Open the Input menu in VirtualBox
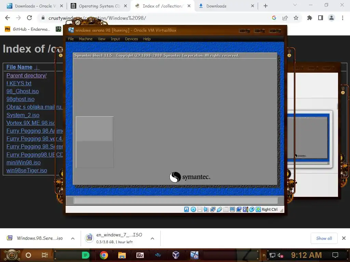Image resolution: width=350 pixels, height=262 pixels. 115,39
